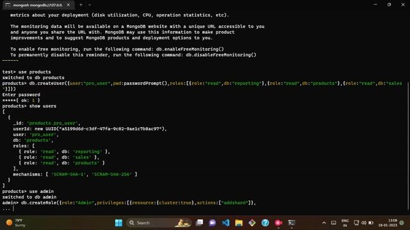Image resolution: width=410 pixels, height=230 pixels.
Task: Click the mechanisms SCRAM-SHA-1 line
Action: [x=75, y=174]
